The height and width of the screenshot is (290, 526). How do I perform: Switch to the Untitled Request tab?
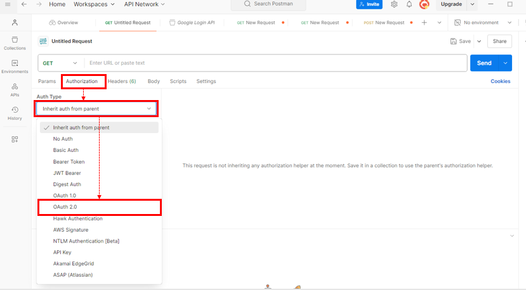click(128, 22)
